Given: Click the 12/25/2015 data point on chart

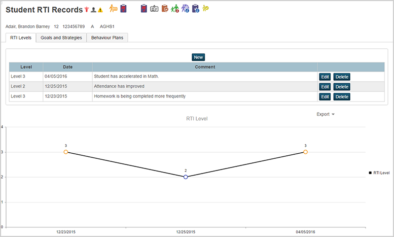Looking at the screenshot, I should tap(186, 177).
